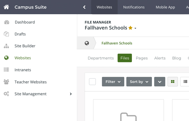The width and height of the screenshot is (189, 121).
Task: Click the Drafts pages icon
Action: [6, 34]
